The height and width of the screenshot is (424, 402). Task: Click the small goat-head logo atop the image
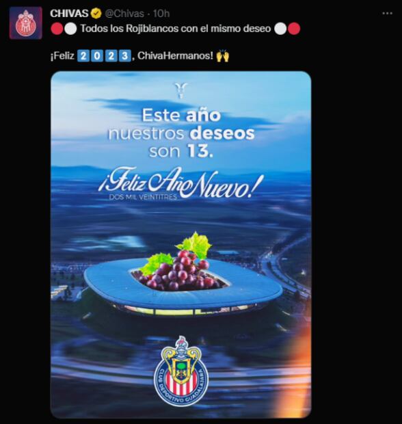coord(181,90)
